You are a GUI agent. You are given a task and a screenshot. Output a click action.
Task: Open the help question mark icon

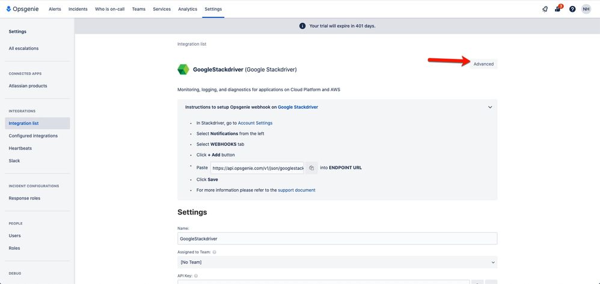pos(572,9)
